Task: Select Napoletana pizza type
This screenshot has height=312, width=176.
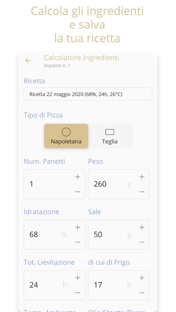Action: tap(66, 136)
